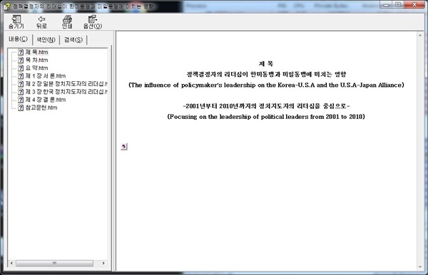The width and height of the screenshot is (428, 275).
Task: Switch to the 색인(N) index tab
Action: click(46, 40)
